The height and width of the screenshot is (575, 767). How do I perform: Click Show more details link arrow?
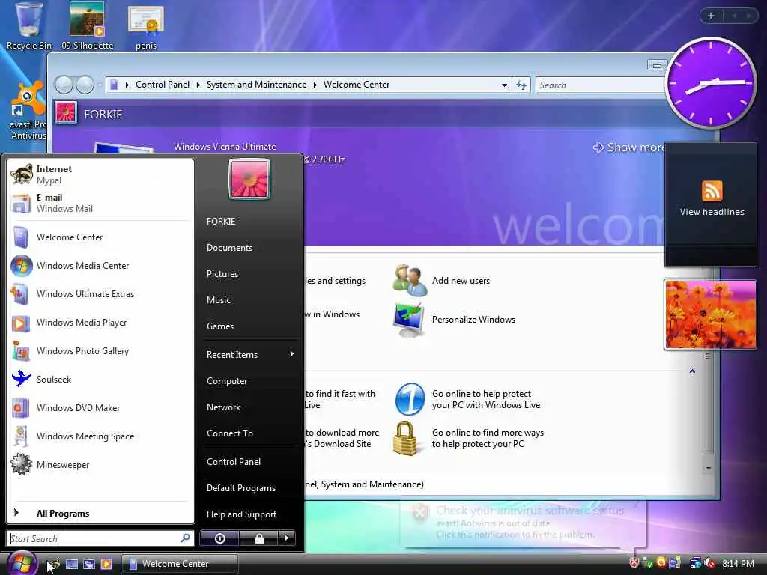(598, 147)
